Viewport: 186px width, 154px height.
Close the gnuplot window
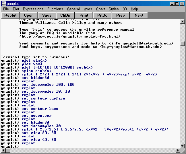182,4
